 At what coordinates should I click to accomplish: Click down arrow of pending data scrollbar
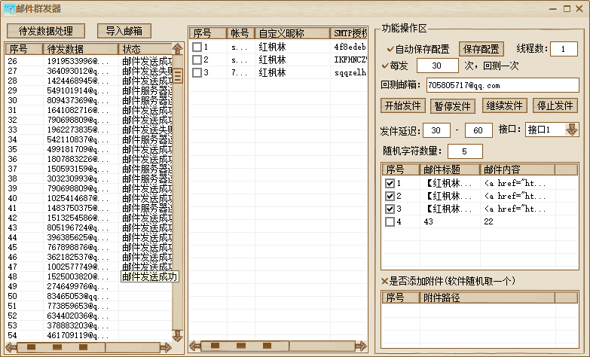pyautogui.click(x=178, y=336)
